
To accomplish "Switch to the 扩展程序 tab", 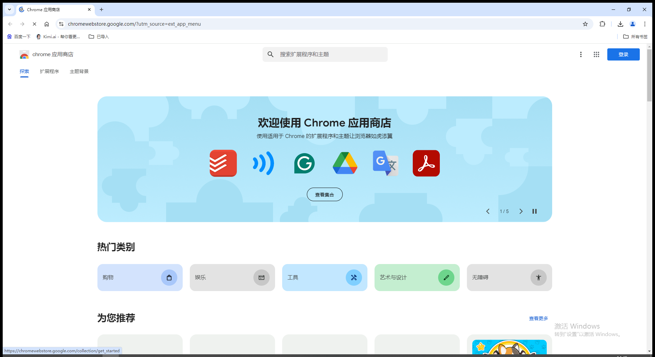I will [x=49, y=71].
